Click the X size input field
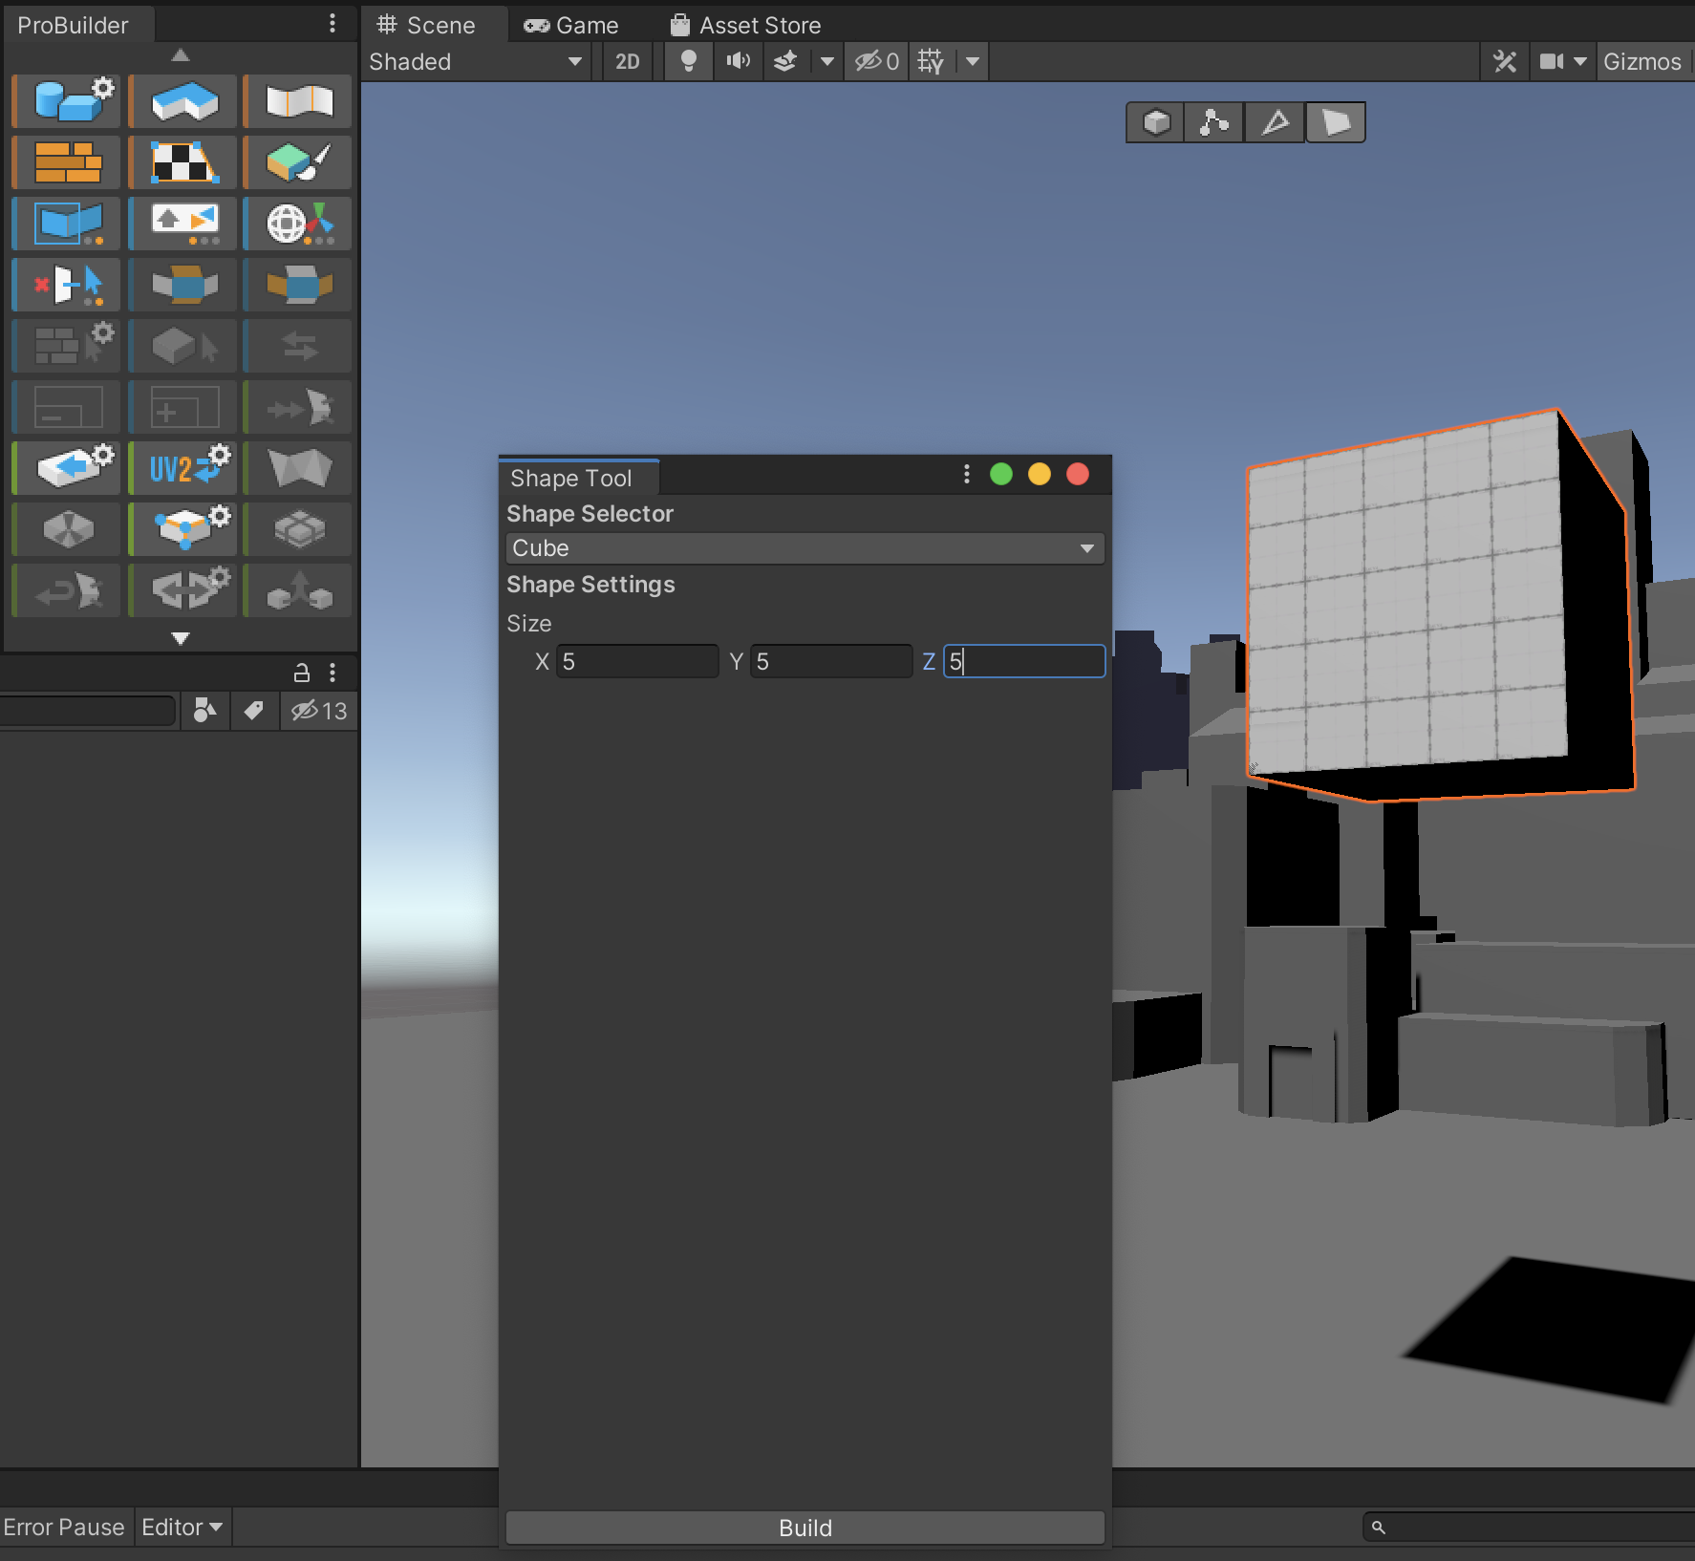1695x1561 pixels. (637, 661)
